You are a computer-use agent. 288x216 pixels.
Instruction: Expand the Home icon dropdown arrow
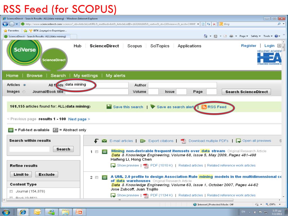point(210,36)
